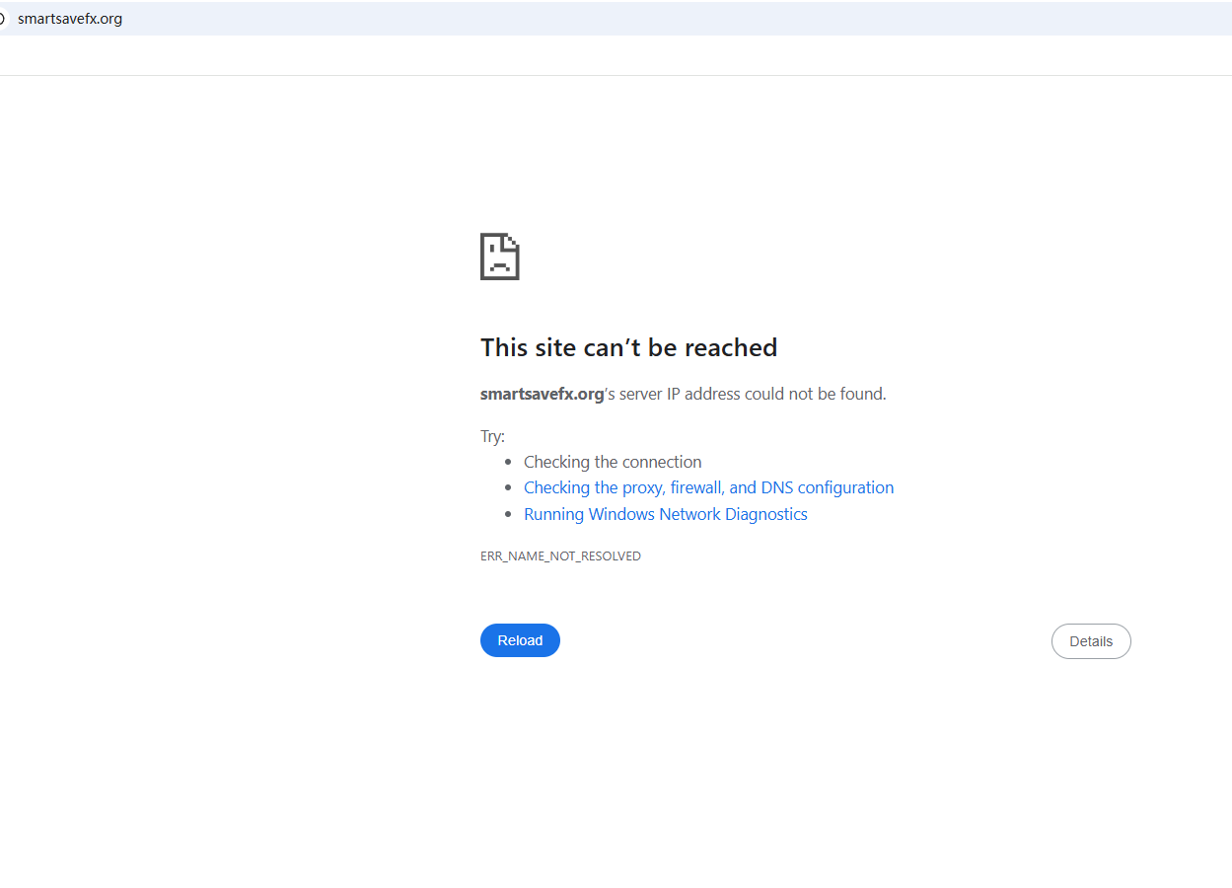Click the "This site can't be reached" heading
Screen dimensions: 1232x888
[x=628, y=347]
